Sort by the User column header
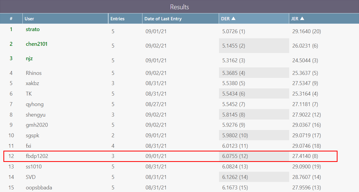Viewport: 359px width, 192px height. pos(29,19)
